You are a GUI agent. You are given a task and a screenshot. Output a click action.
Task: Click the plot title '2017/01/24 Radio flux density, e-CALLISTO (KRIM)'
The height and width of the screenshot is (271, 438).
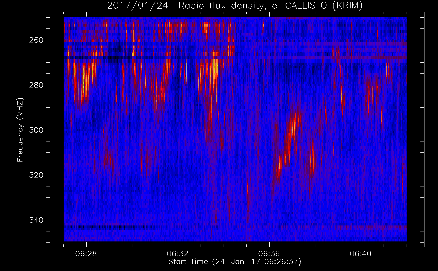point(235,5)
